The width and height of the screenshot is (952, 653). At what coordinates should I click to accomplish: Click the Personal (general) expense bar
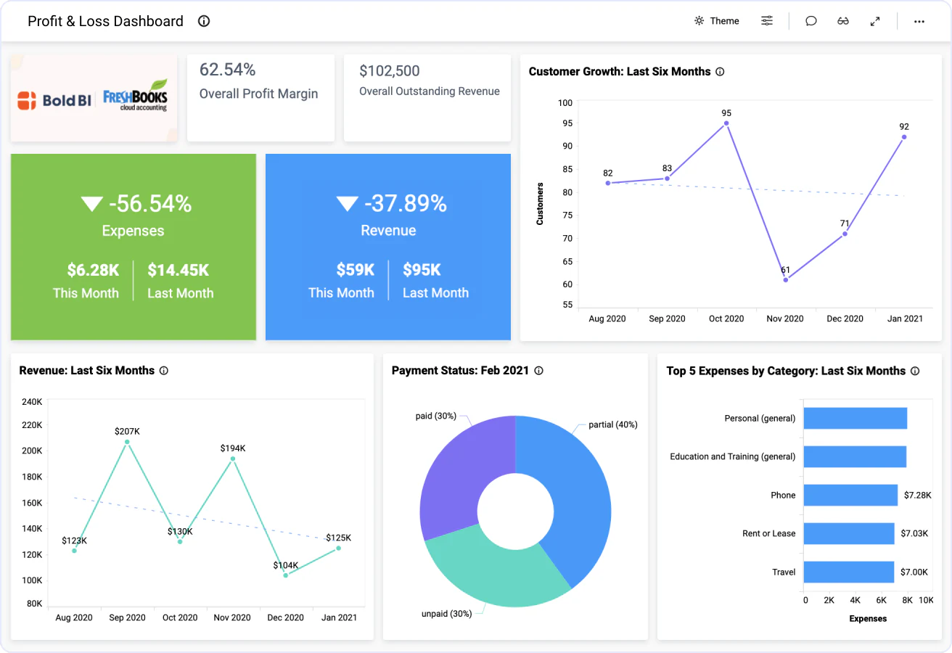coord(855,419)
